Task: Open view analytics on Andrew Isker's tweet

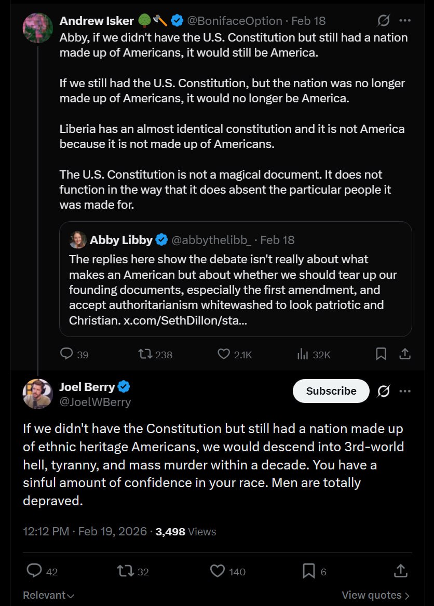Action: 303,355
